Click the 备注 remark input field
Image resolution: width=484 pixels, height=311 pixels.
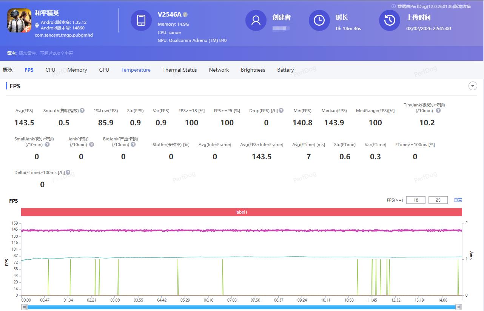coord(46,53)
